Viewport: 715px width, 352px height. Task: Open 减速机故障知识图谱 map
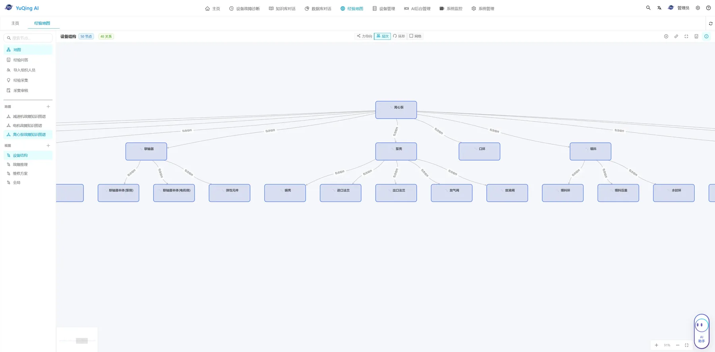tap(28, 116)
